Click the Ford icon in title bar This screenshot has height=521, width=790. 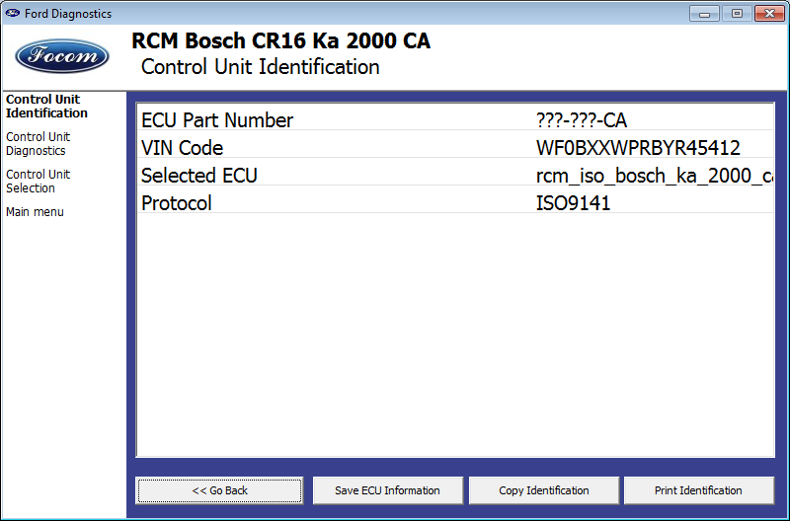13,14
